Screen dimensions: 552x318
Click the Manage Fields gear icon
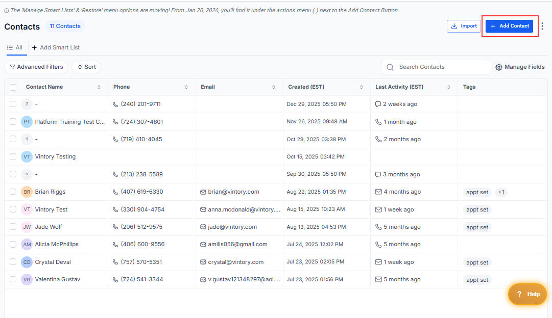pyautogui.click(x=499, y=67)
